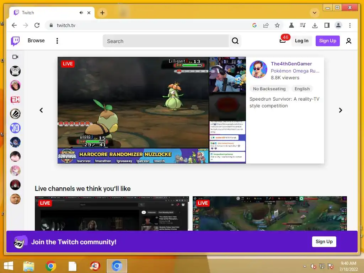Expand the tab search dropdown chevron

click(x=315, y=13)
